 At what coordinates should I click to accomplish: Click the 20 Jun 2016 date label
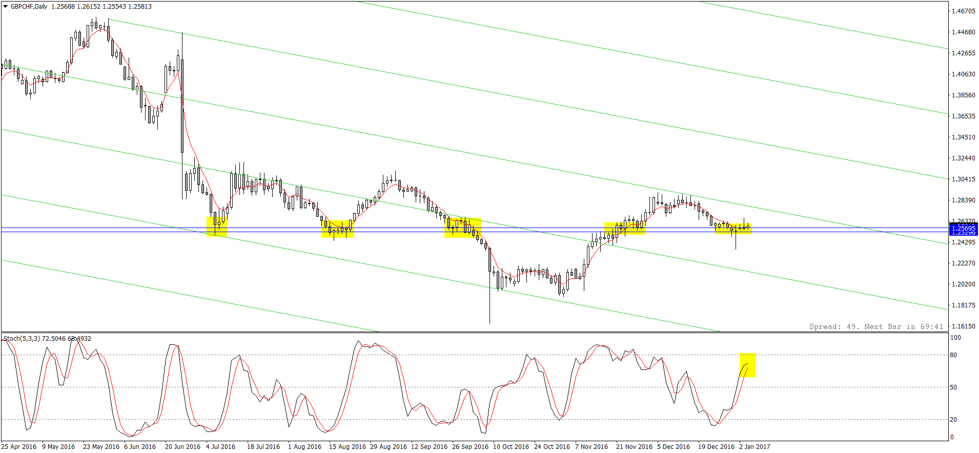[x=182, y=446]
